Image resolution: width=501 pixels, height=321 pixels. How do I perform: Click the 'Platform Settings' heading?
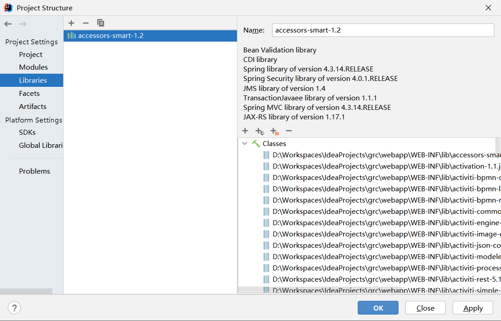[33, 120]
